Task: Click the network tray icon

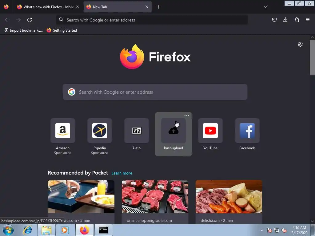Action: point(277,230)
